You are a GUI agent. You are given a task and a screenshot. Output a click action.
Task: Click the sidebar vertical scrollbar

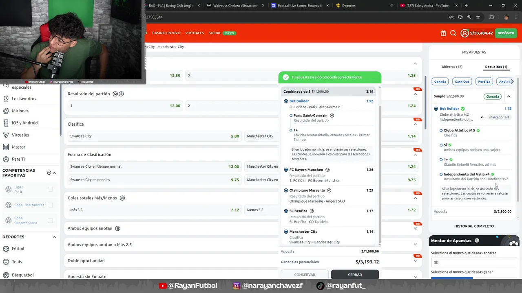[61, 110]
